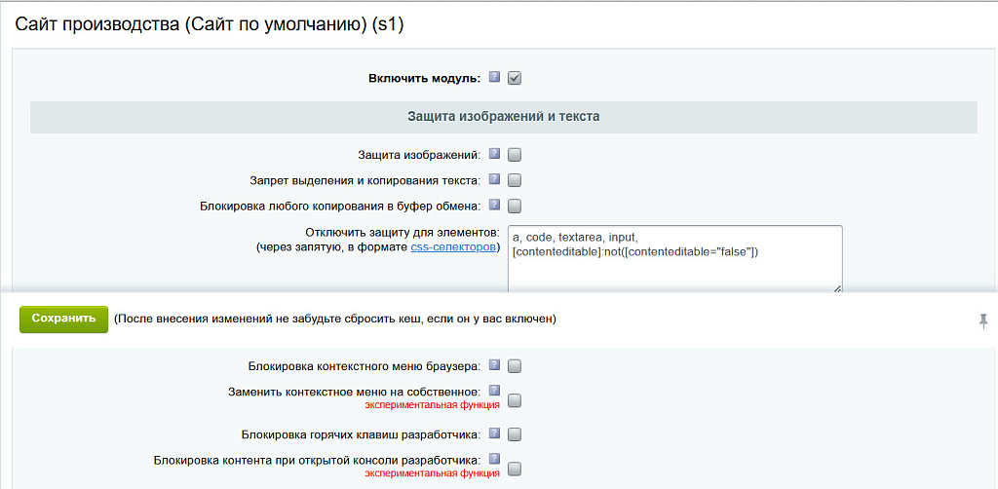This screenshot has width=998, height=489.
Task: Tick "Запрет выделения и копирования текста" checkbox
Action: click(x=515, y=180)
